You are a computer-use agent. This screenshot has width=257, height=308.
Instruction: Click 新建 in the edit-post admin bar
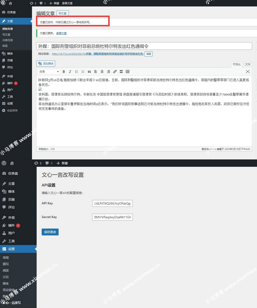pyautogui.click(x=54, y=3)
